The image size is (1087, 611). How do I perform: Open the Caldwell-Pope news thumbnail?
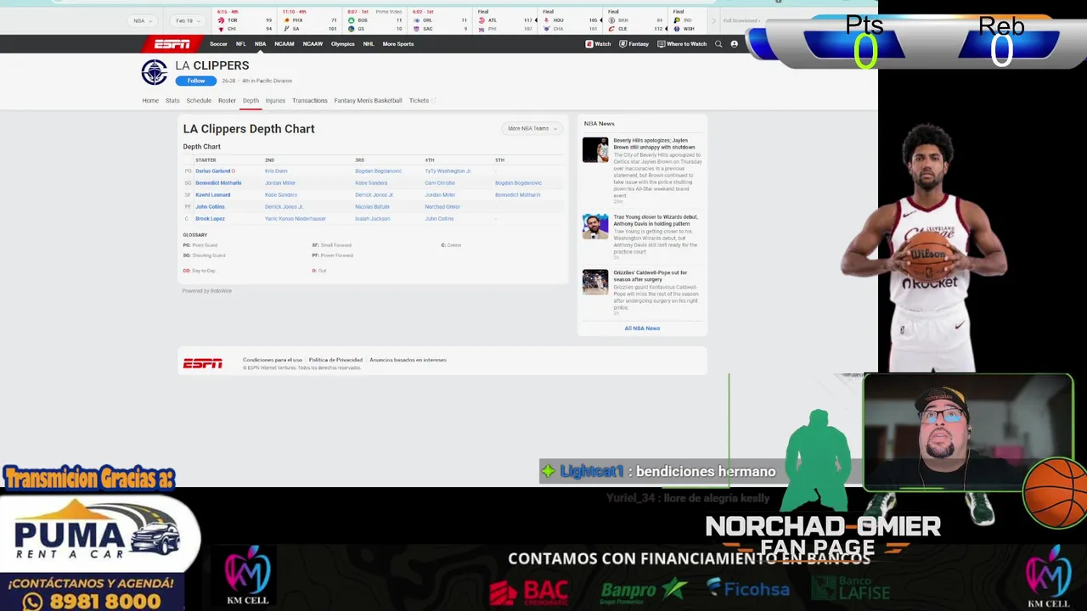pos(595,282)
